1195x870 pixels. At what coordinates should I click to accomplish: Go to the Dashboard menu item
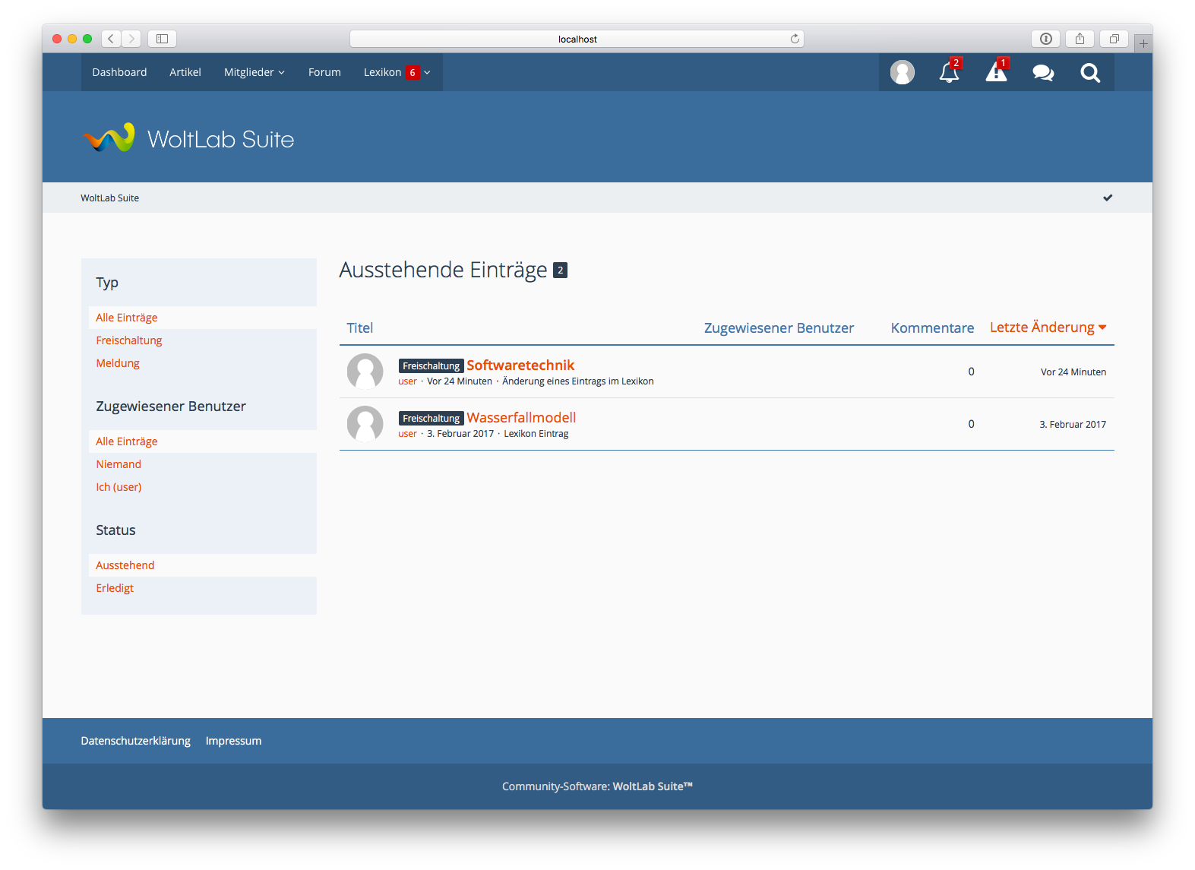(x=119, y=72)
